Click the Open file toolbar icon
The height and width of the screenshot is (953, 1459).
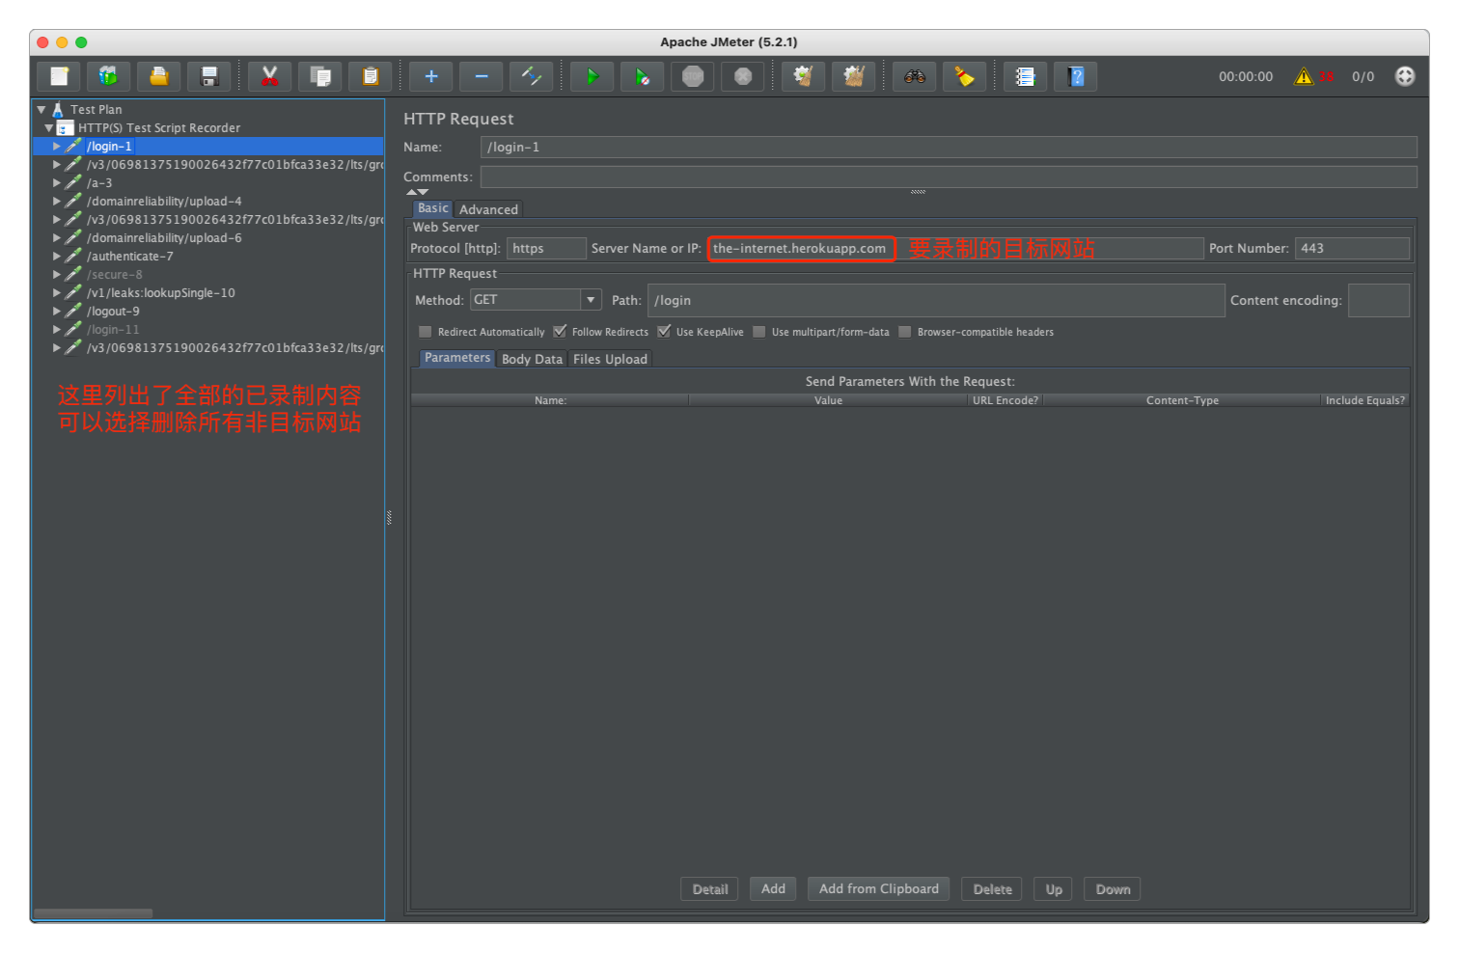pos(159,76)
